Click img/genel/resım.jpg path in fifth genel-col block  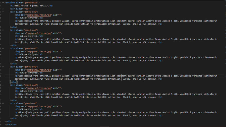coord(39,88)
